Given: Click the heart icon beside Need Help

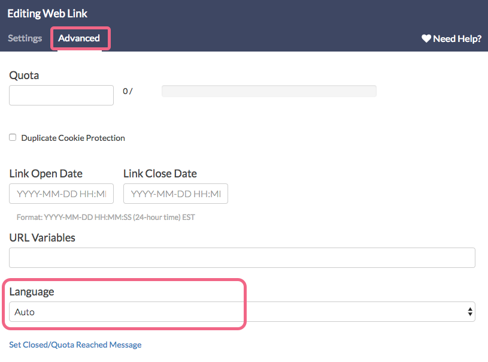Looking at the screenshot, I should pyautogui.click(x=426, y=38).
